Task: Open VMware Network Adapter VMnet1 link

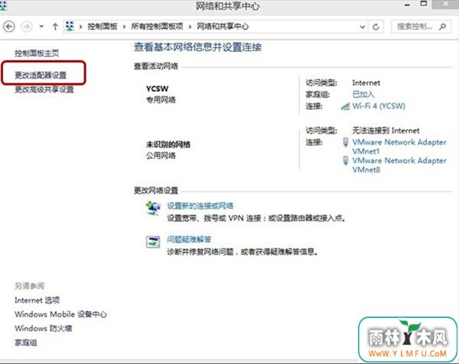Action: 399,147
